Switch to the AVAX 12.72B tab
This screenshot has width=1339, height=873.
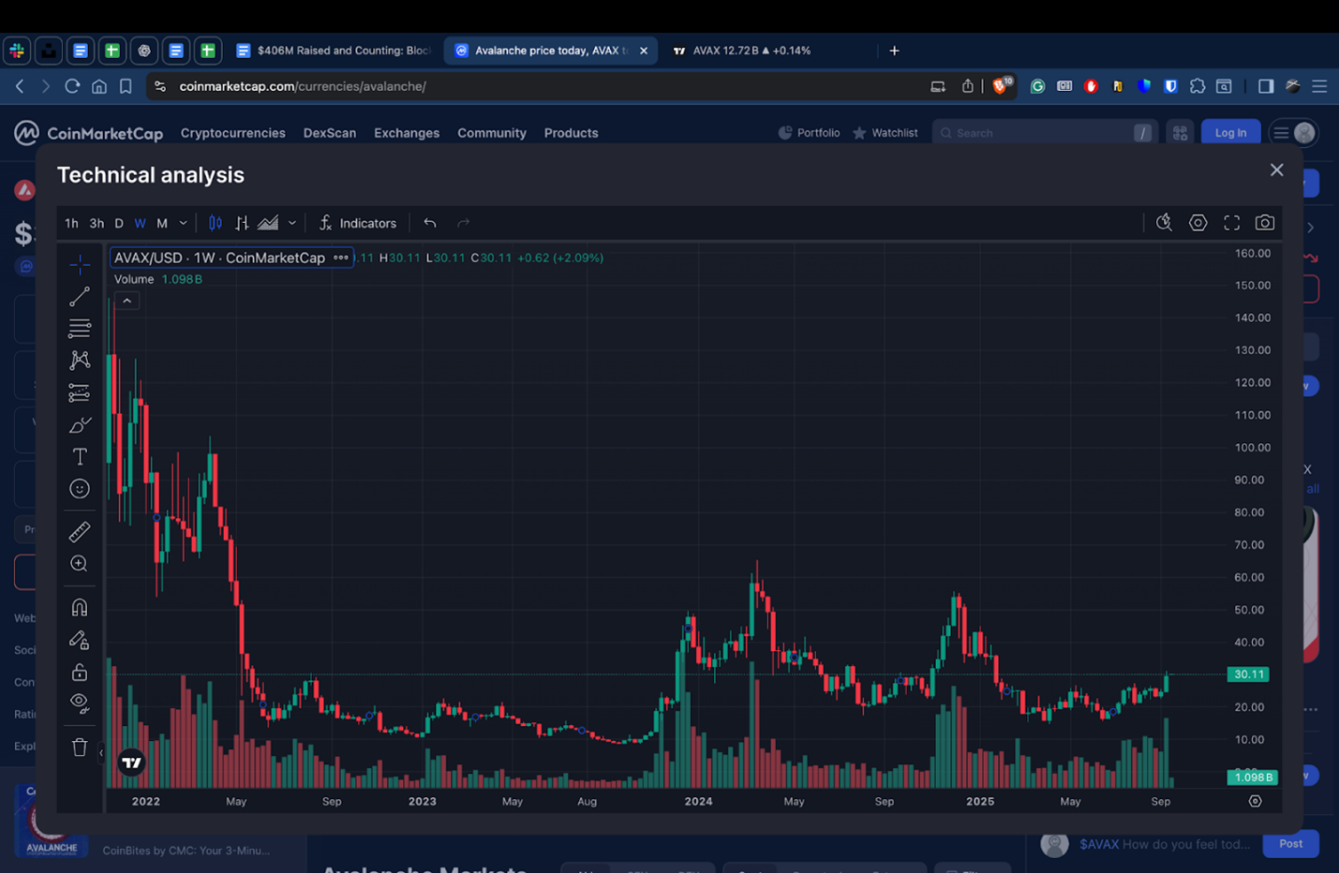[x=752, y=51]
